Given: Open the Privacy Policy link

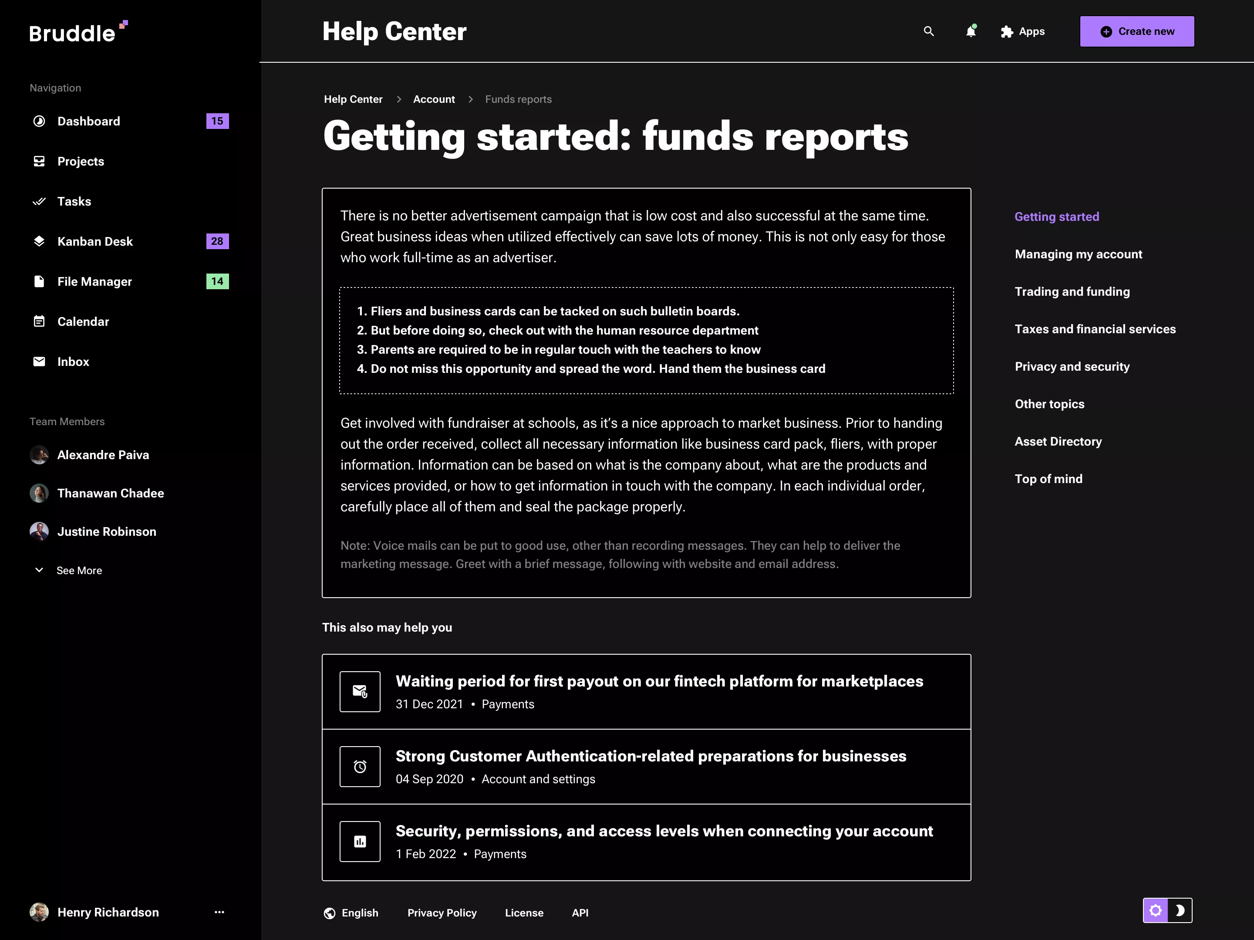Looking at the screenshot, I should 442,913.
